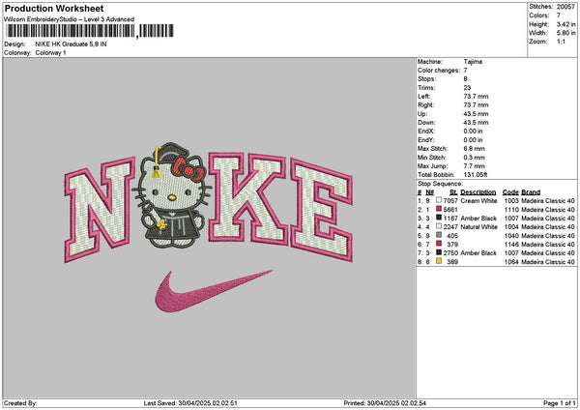The height and width of the screenshot is (410, 580).
Task: Click the 'Created By:' footer label
Action: pyautogui.click(x=20, y=403)
